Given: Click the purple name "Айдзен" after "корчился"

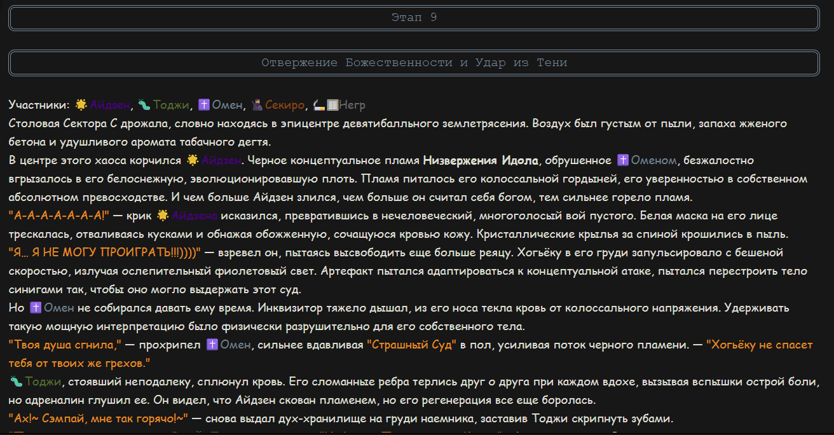Looking at the screenshot, I should (x=222, y=160).
